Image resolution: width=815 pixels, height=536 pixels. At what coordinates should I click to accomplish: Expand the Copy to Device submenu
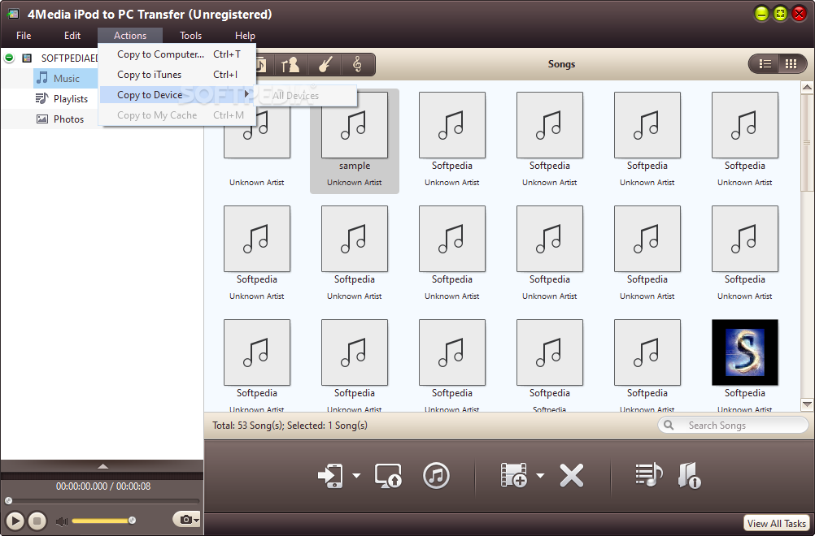point(178,94)
